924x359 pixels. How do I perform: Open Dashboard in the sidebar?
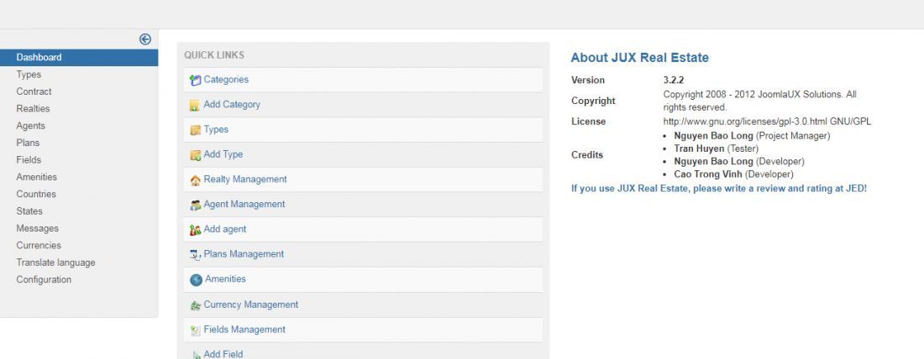click(79, 57)
